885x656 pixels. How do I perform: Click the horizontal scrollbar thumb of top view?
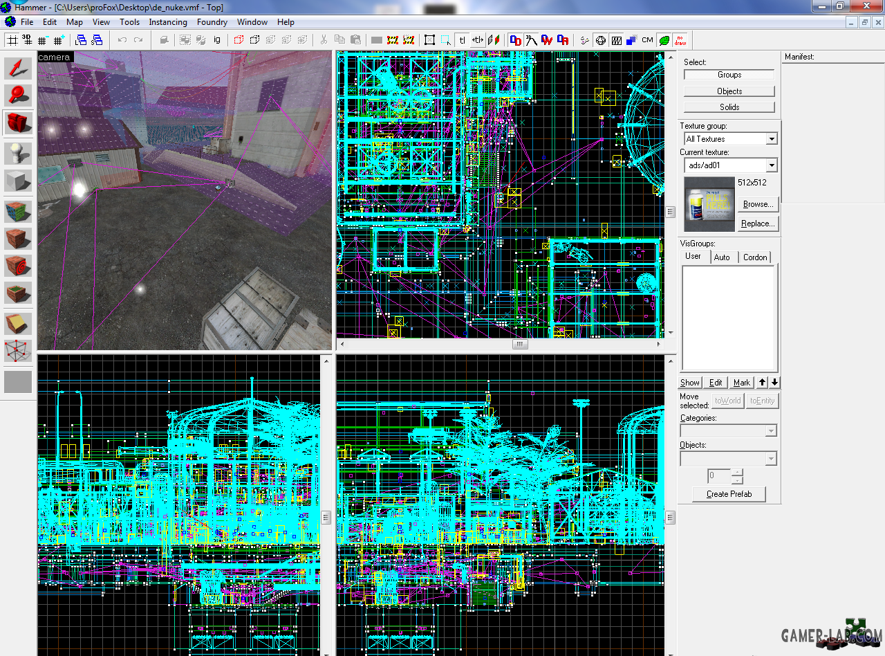click(520, 345)
